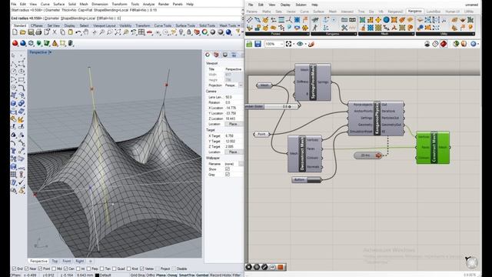Click Undo arrow icon in Rhino toolbar
Screen dimensions: 492x277
(x=78, y=32)
